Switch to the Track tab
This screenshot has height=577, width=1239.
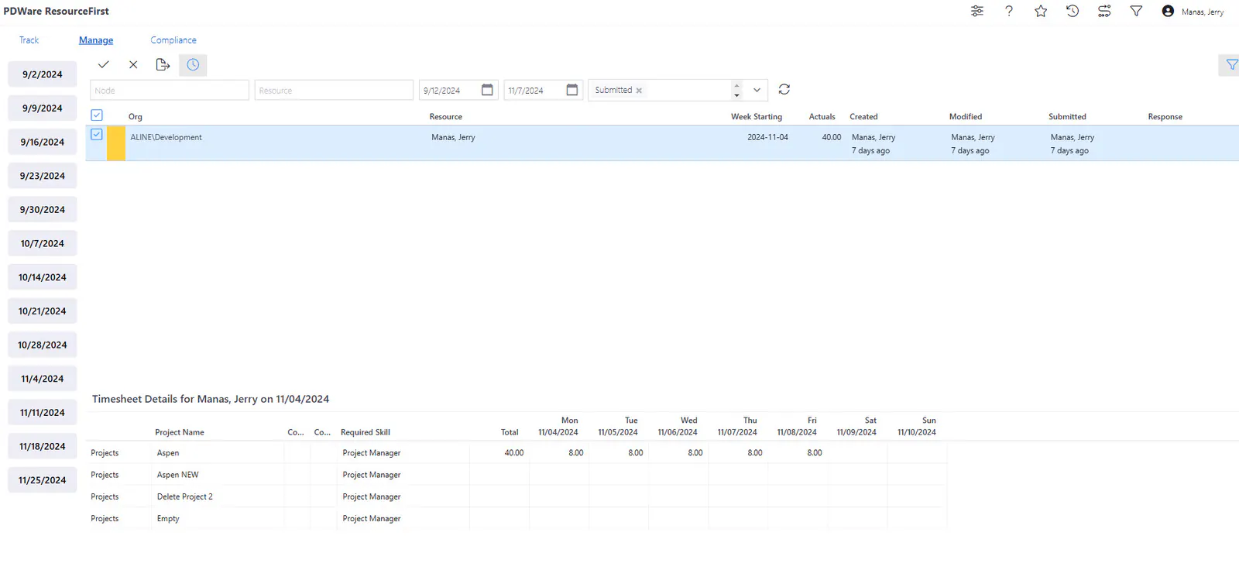pyautogui.click(x=29, y=40)
